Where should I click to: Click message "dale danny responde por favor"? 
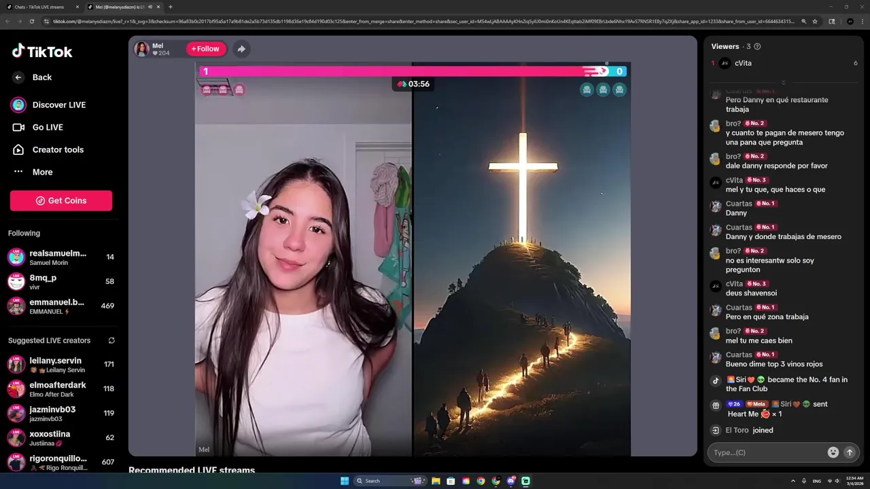[776, 166]
